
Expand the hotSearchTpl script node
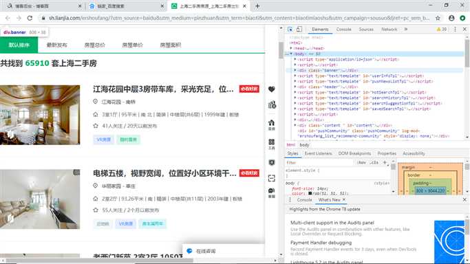pyautogui.click(x=295, y=92)
